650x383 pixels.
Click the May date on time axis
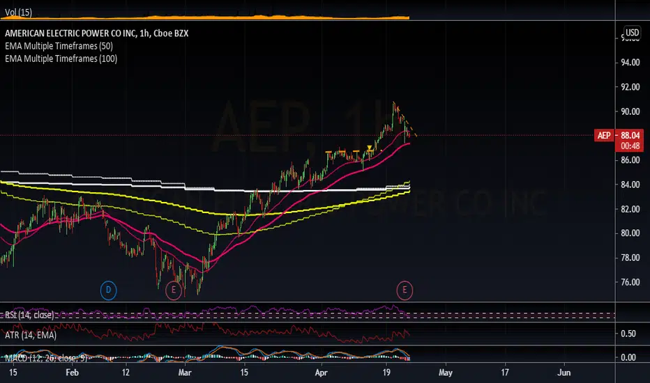pos(446,373)
